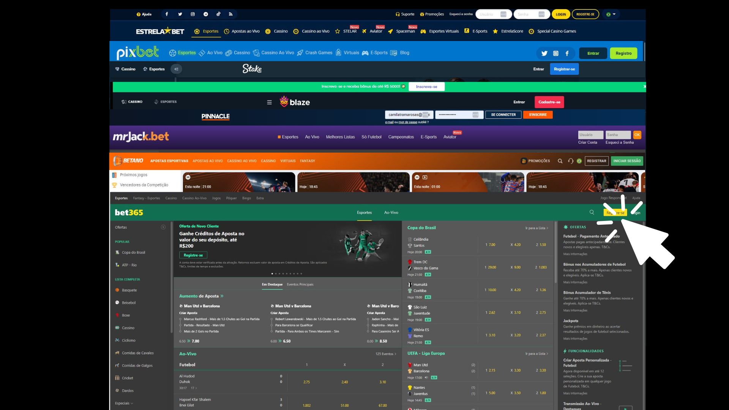Collapse the Stake sidebar arrow button
This screenshot has width=729, height=410.
coord(176,69)
